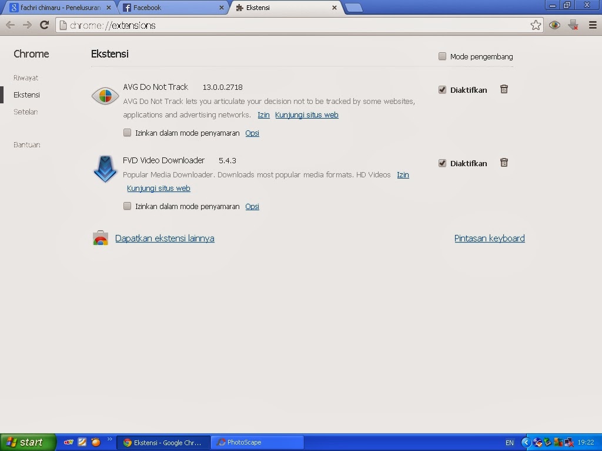This screenshot has height=451, width=602.
Task: Click the taskbar clock showing 19:22
Action: [586, 443]
